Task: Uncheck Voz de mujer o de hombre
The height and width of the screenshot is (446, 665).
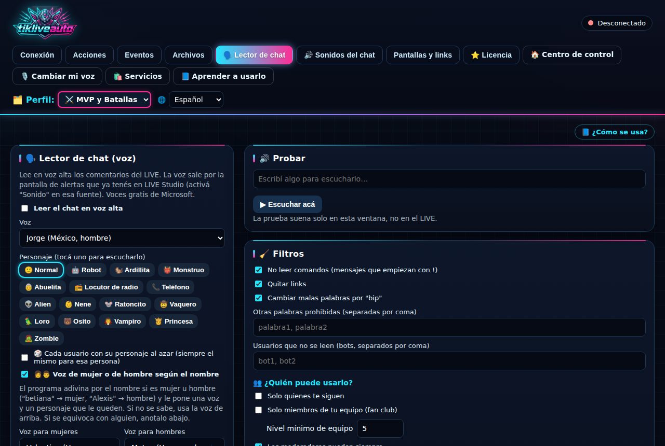Action: [24, 374]
